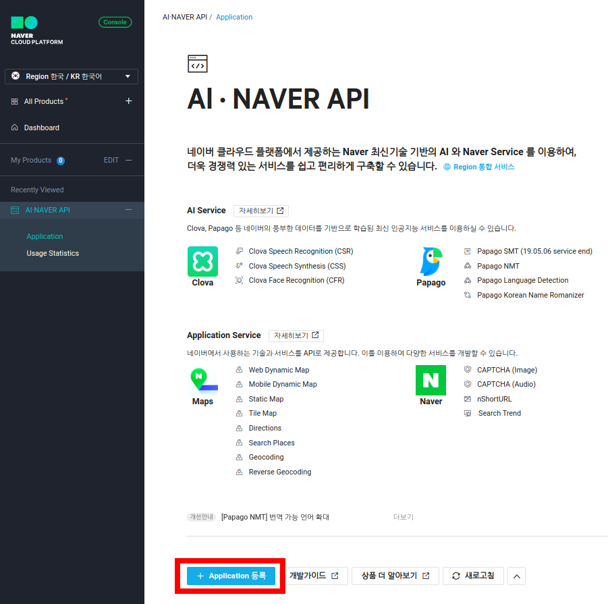This screenshot has width=608, height=604.
Task: Click Geocoding text
Action: coord(266,457)
